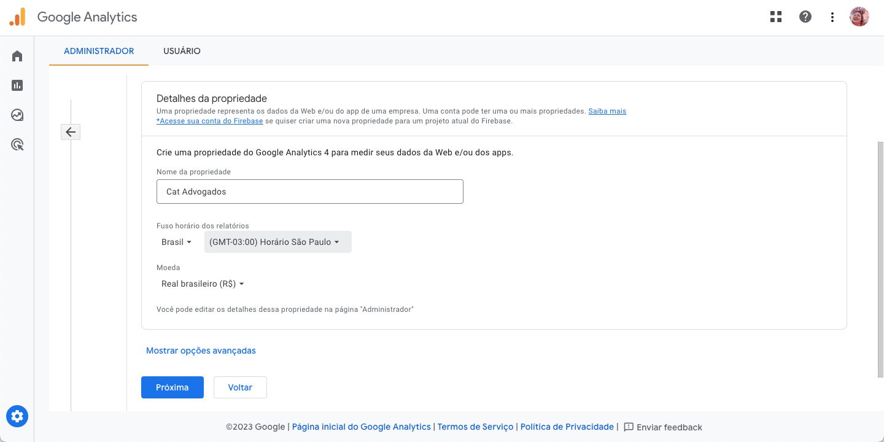
Task: Click the user profile avatar
Action: [x=859, y=17]
